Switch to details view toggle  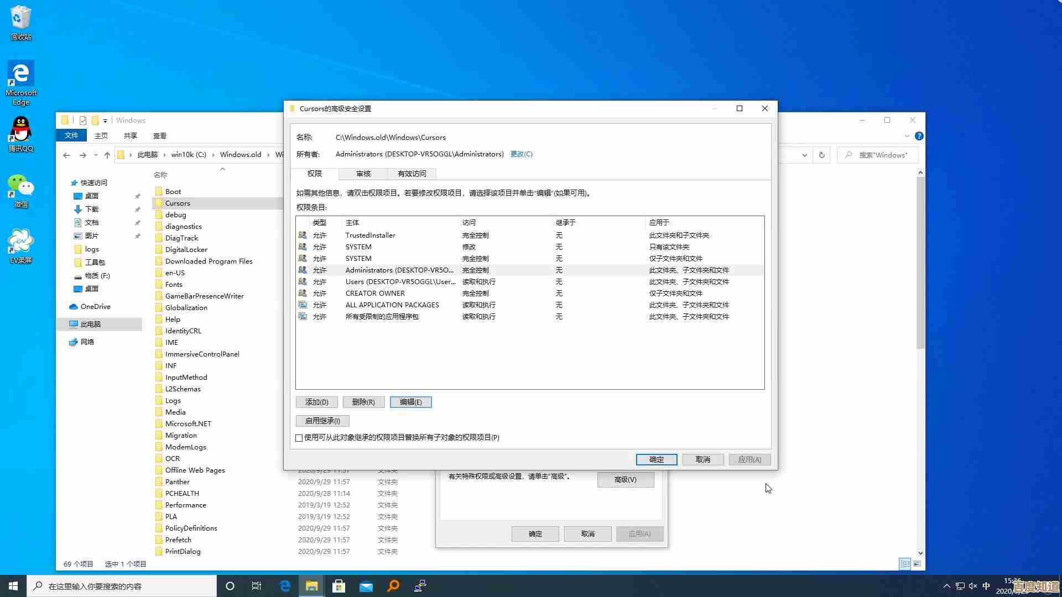tap(905, 564)
